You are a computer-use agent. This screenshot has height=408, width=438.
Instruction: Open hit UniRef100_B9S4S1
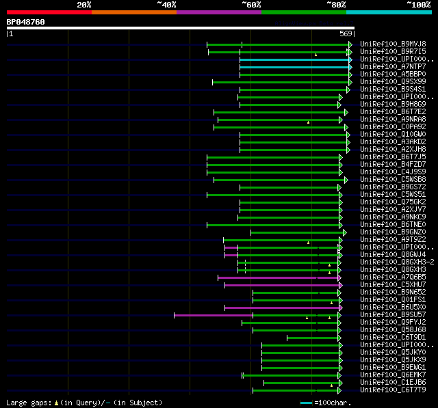[393, 90]
